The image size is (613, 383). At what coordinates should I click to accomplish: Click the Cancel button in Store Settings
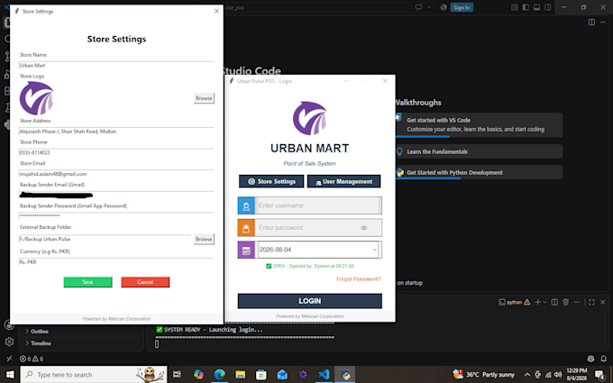145,282
